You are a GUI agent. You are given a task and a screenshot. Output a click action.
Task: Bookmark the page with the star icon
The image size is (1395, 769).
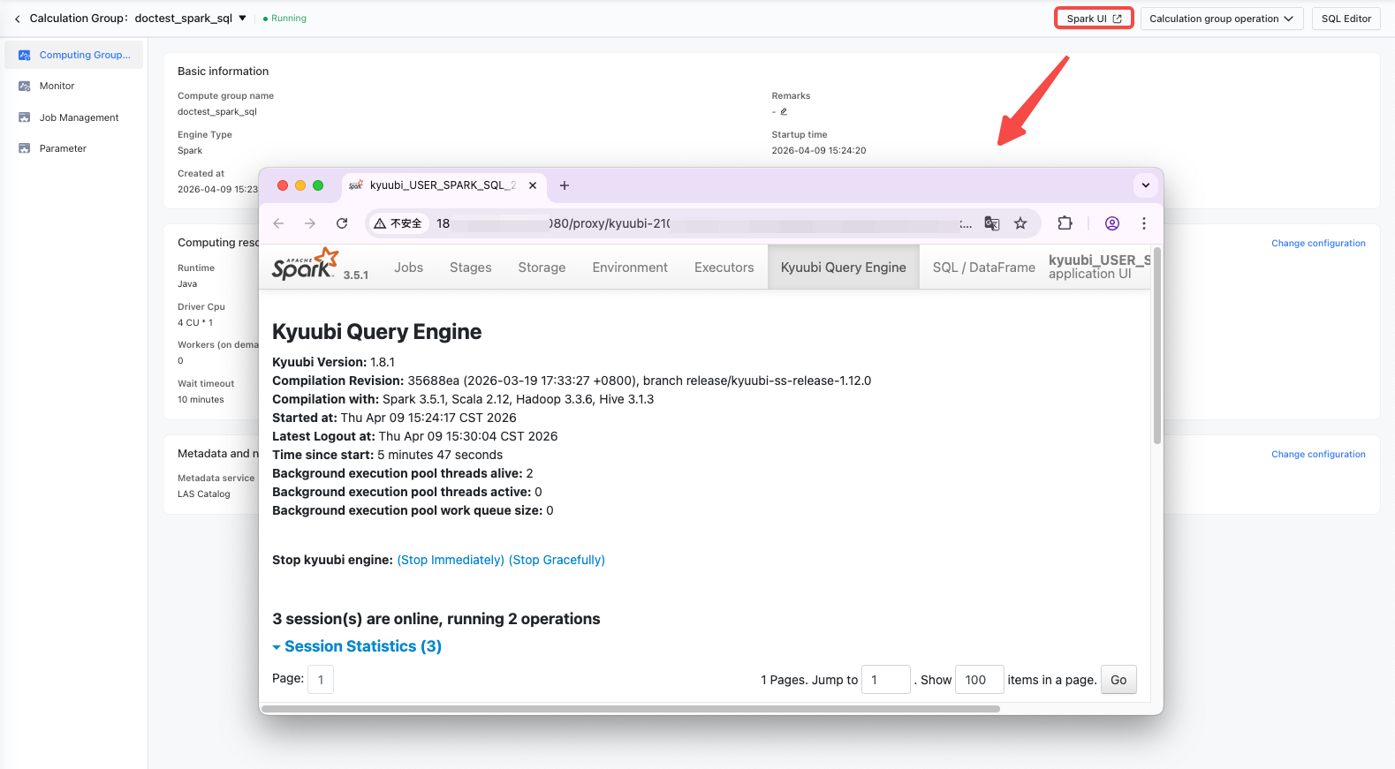[x=1020, y=223]
